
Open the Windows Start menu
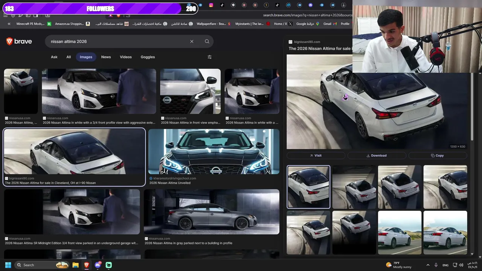(8, 265)
